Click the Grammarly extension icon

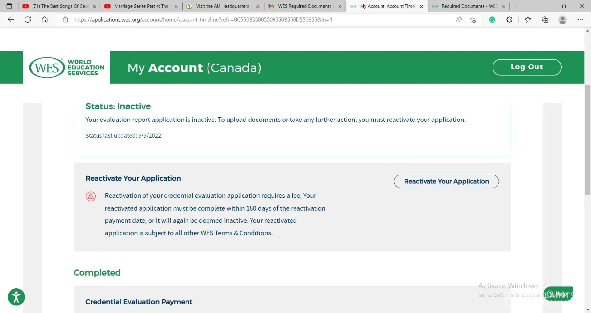click(492, 20)
